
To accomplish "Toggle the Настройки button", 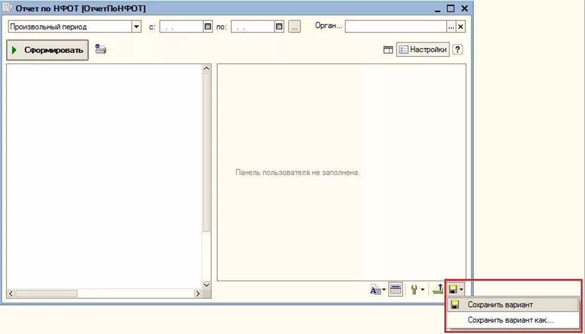I will click(x=423, y=50).
